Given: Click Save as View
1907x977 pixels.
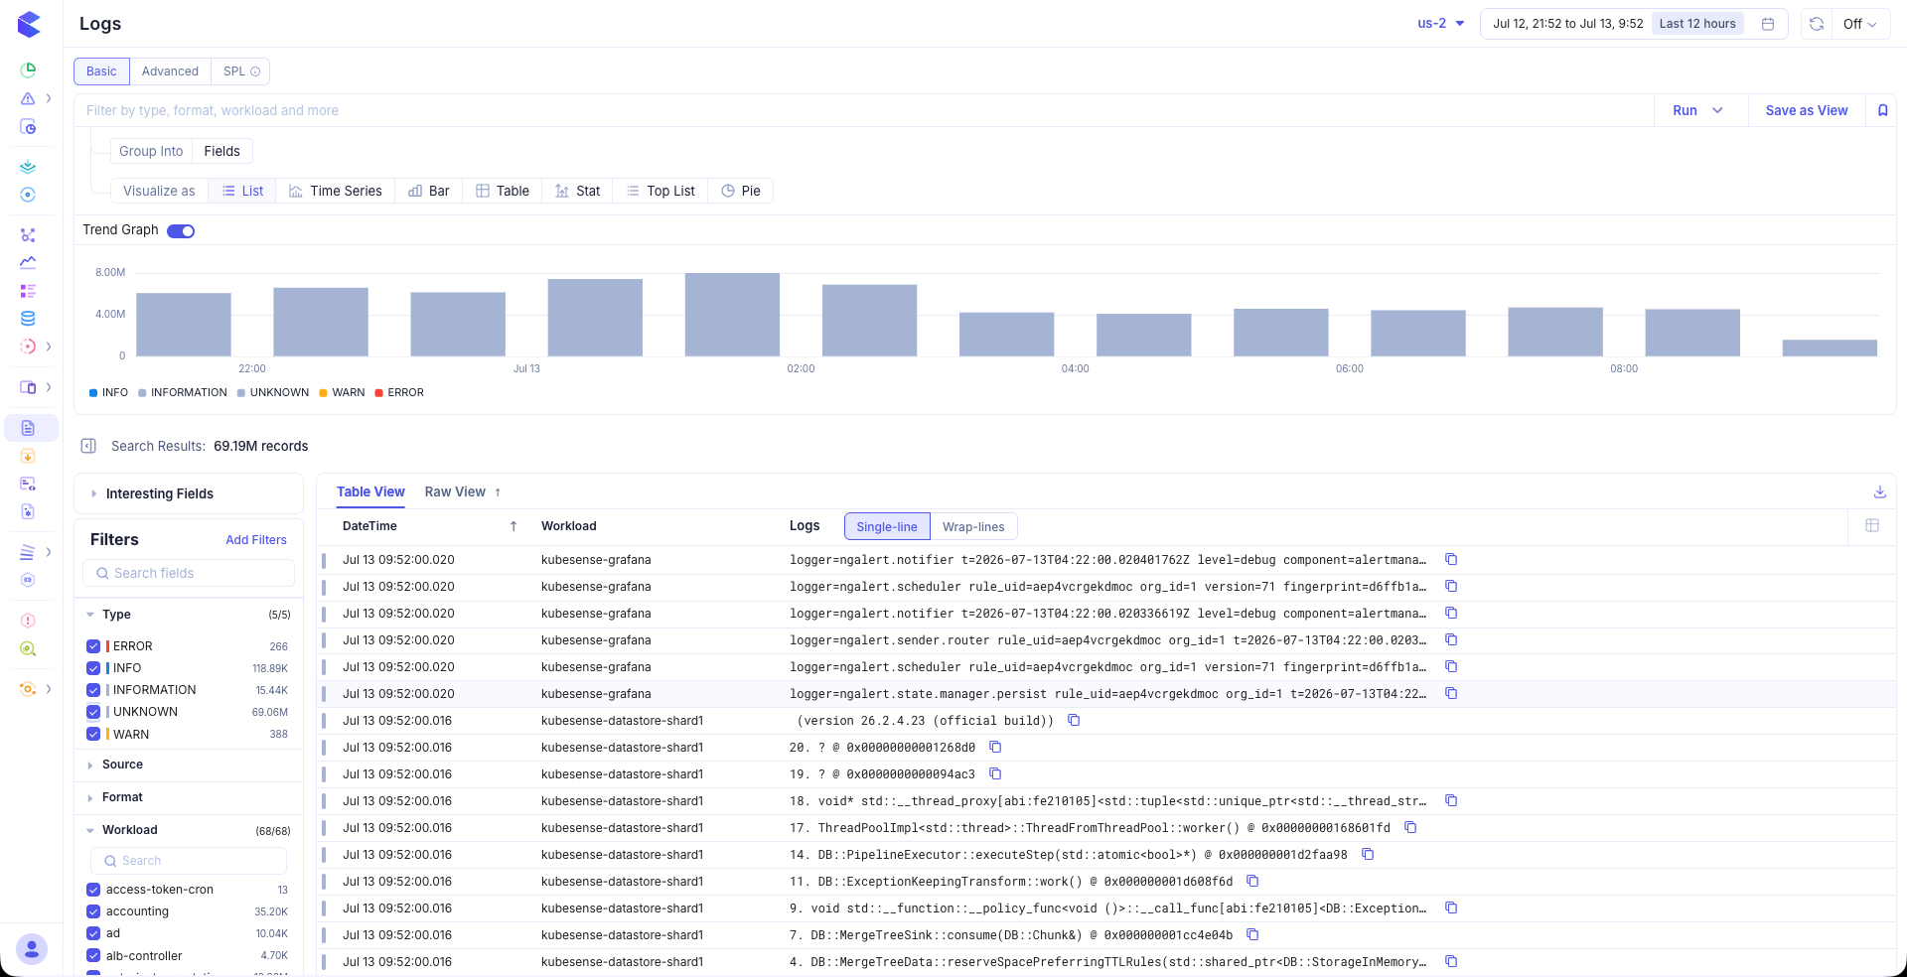Looking at the screenshot, I should click(1807, 110).
